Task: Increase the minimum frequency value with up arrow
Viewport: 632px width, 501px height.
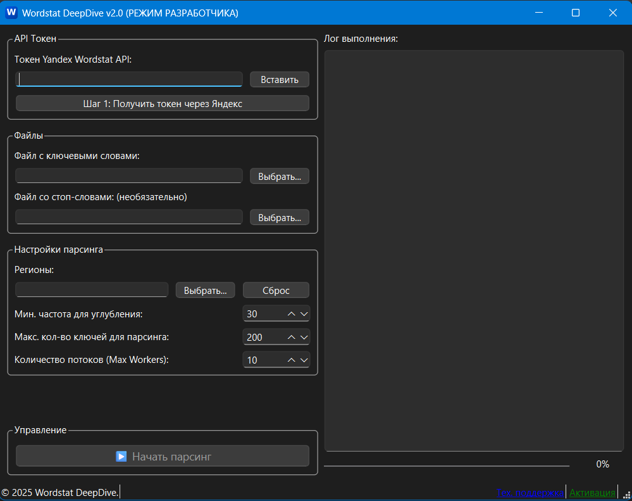Action: coord(292,314)
